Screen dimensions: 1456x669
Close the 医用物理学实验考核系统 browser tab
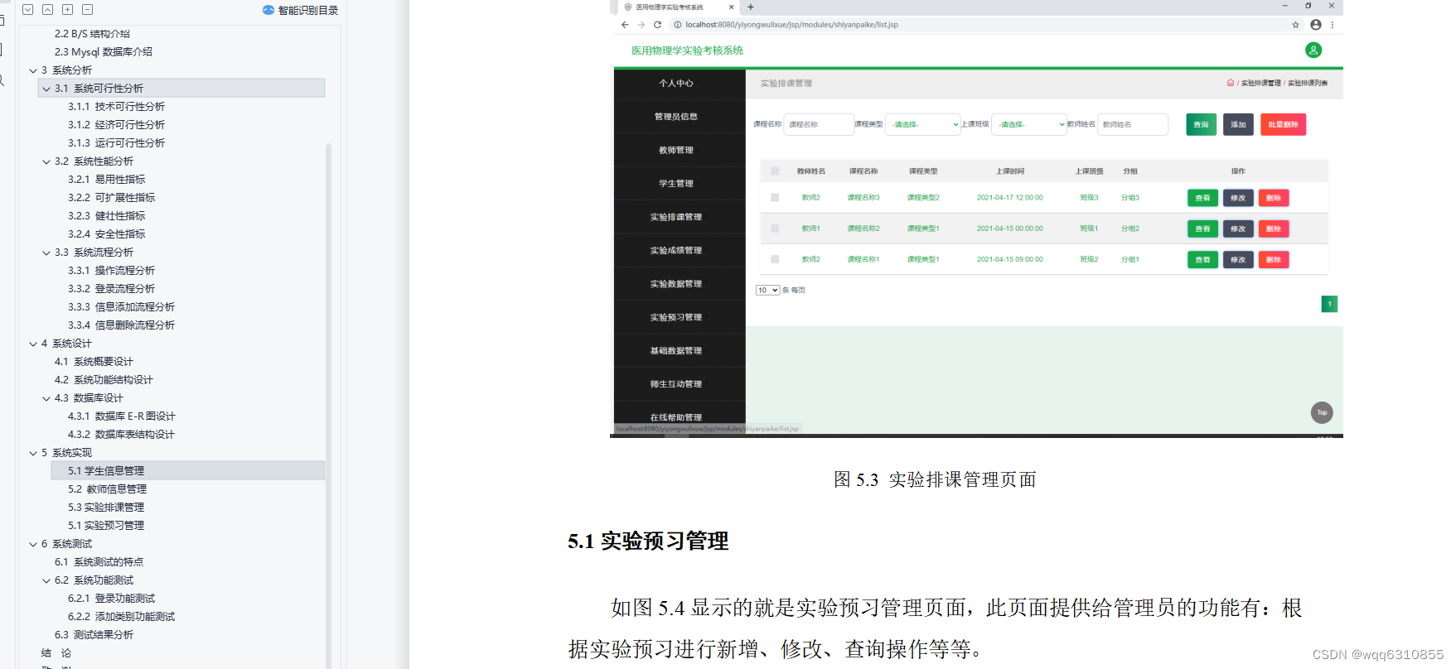(x=731, y=7)
